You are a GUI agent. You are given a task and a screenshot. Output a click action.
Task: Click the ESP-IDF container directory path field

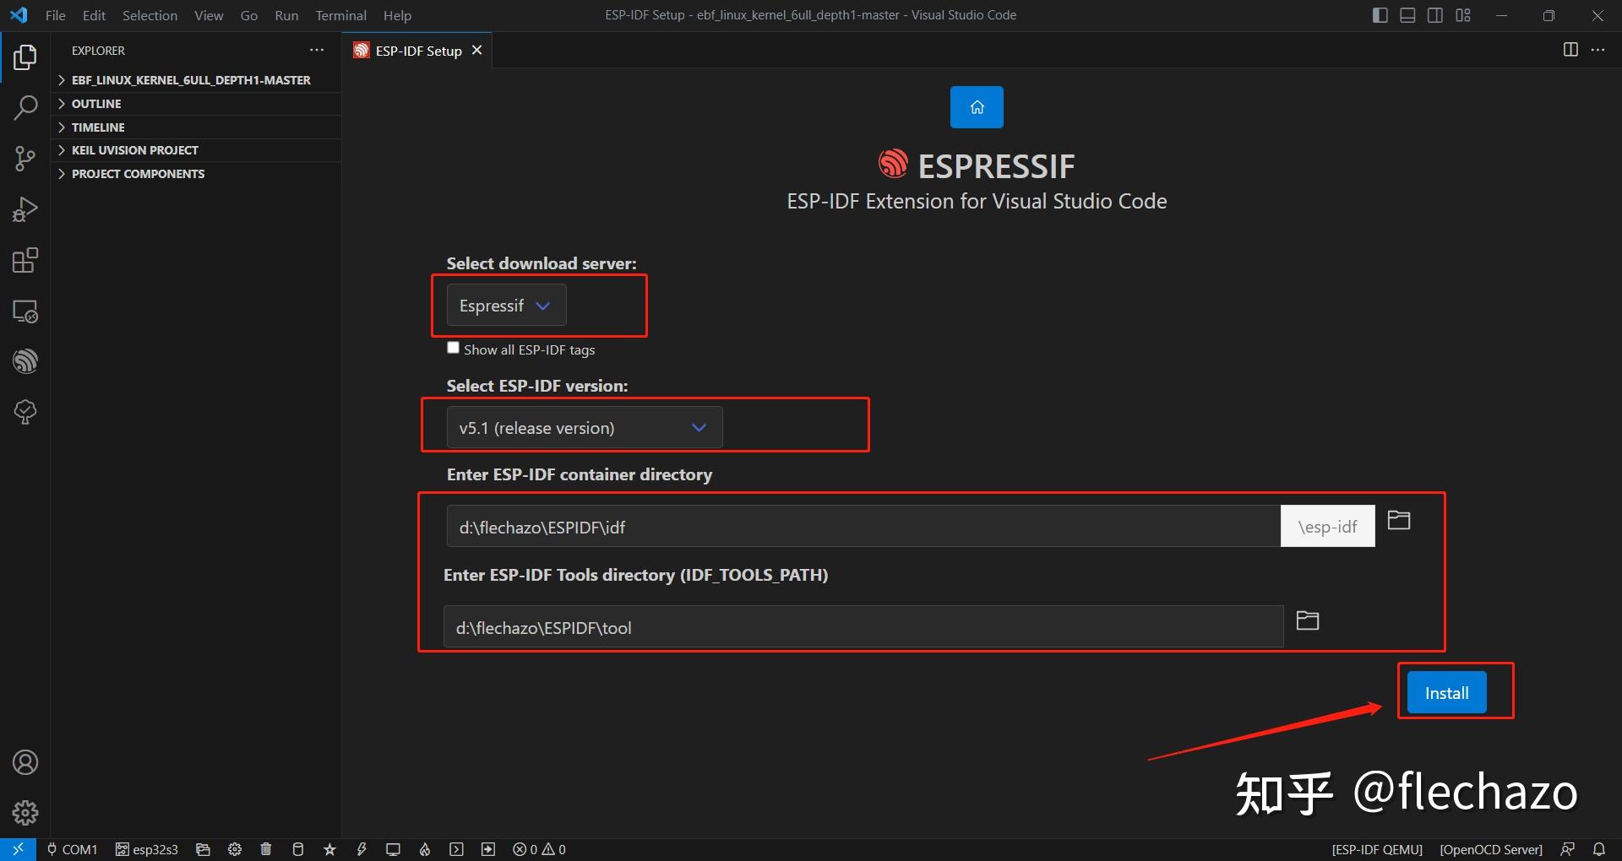tap(863, 527)
